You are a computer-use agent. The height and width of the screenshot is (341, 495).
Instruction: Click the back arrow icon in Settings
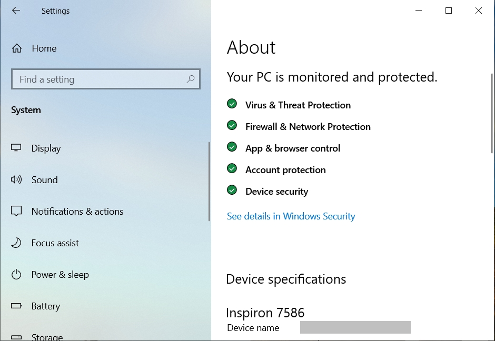[16, 11]
